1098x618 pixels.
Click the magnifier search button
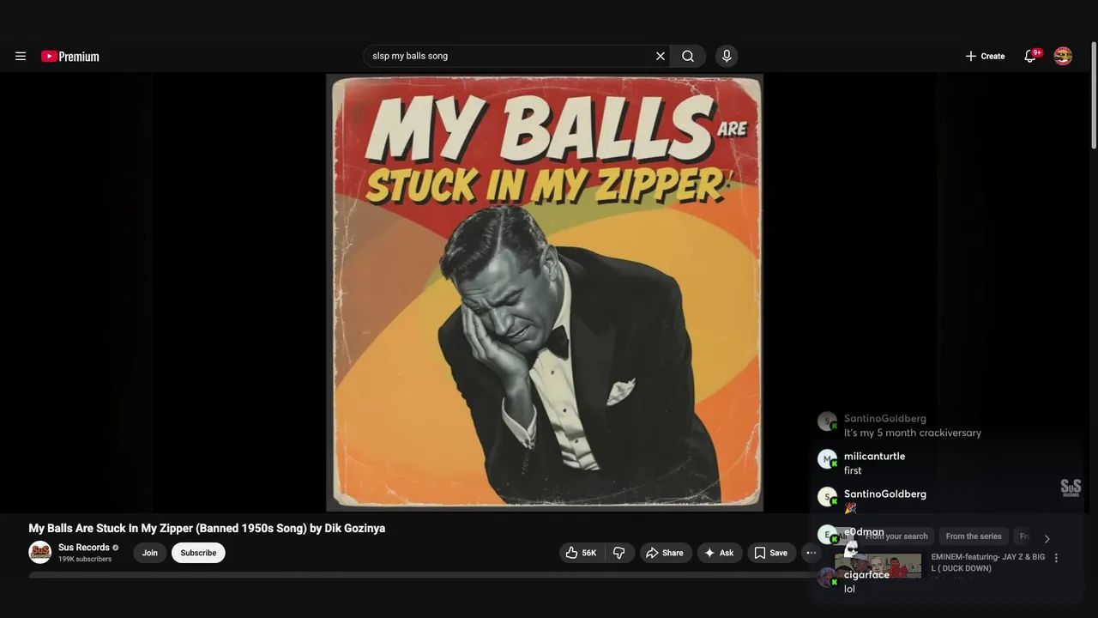[688, 56]
